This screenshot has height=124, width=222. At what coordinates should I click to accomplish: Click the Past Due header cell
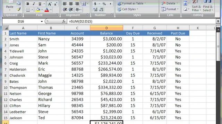178,33
